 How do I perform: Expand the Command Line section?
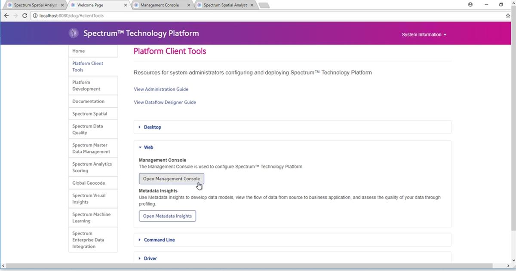point(159,240)
